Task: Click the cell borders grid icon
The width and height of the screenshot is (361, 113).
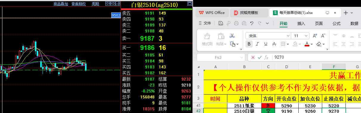Action: 283,44
